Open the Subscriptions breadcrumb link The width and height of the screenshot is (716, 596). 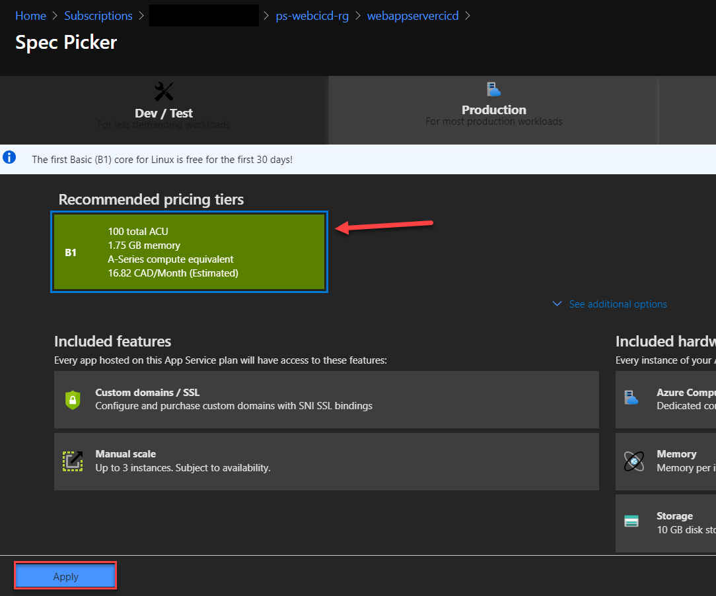click(98, 15)
